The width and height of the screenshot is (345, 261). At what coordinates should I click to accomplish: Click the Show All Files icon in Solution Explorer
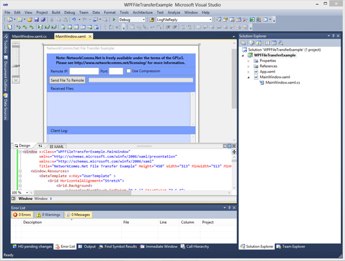point(252,43)
